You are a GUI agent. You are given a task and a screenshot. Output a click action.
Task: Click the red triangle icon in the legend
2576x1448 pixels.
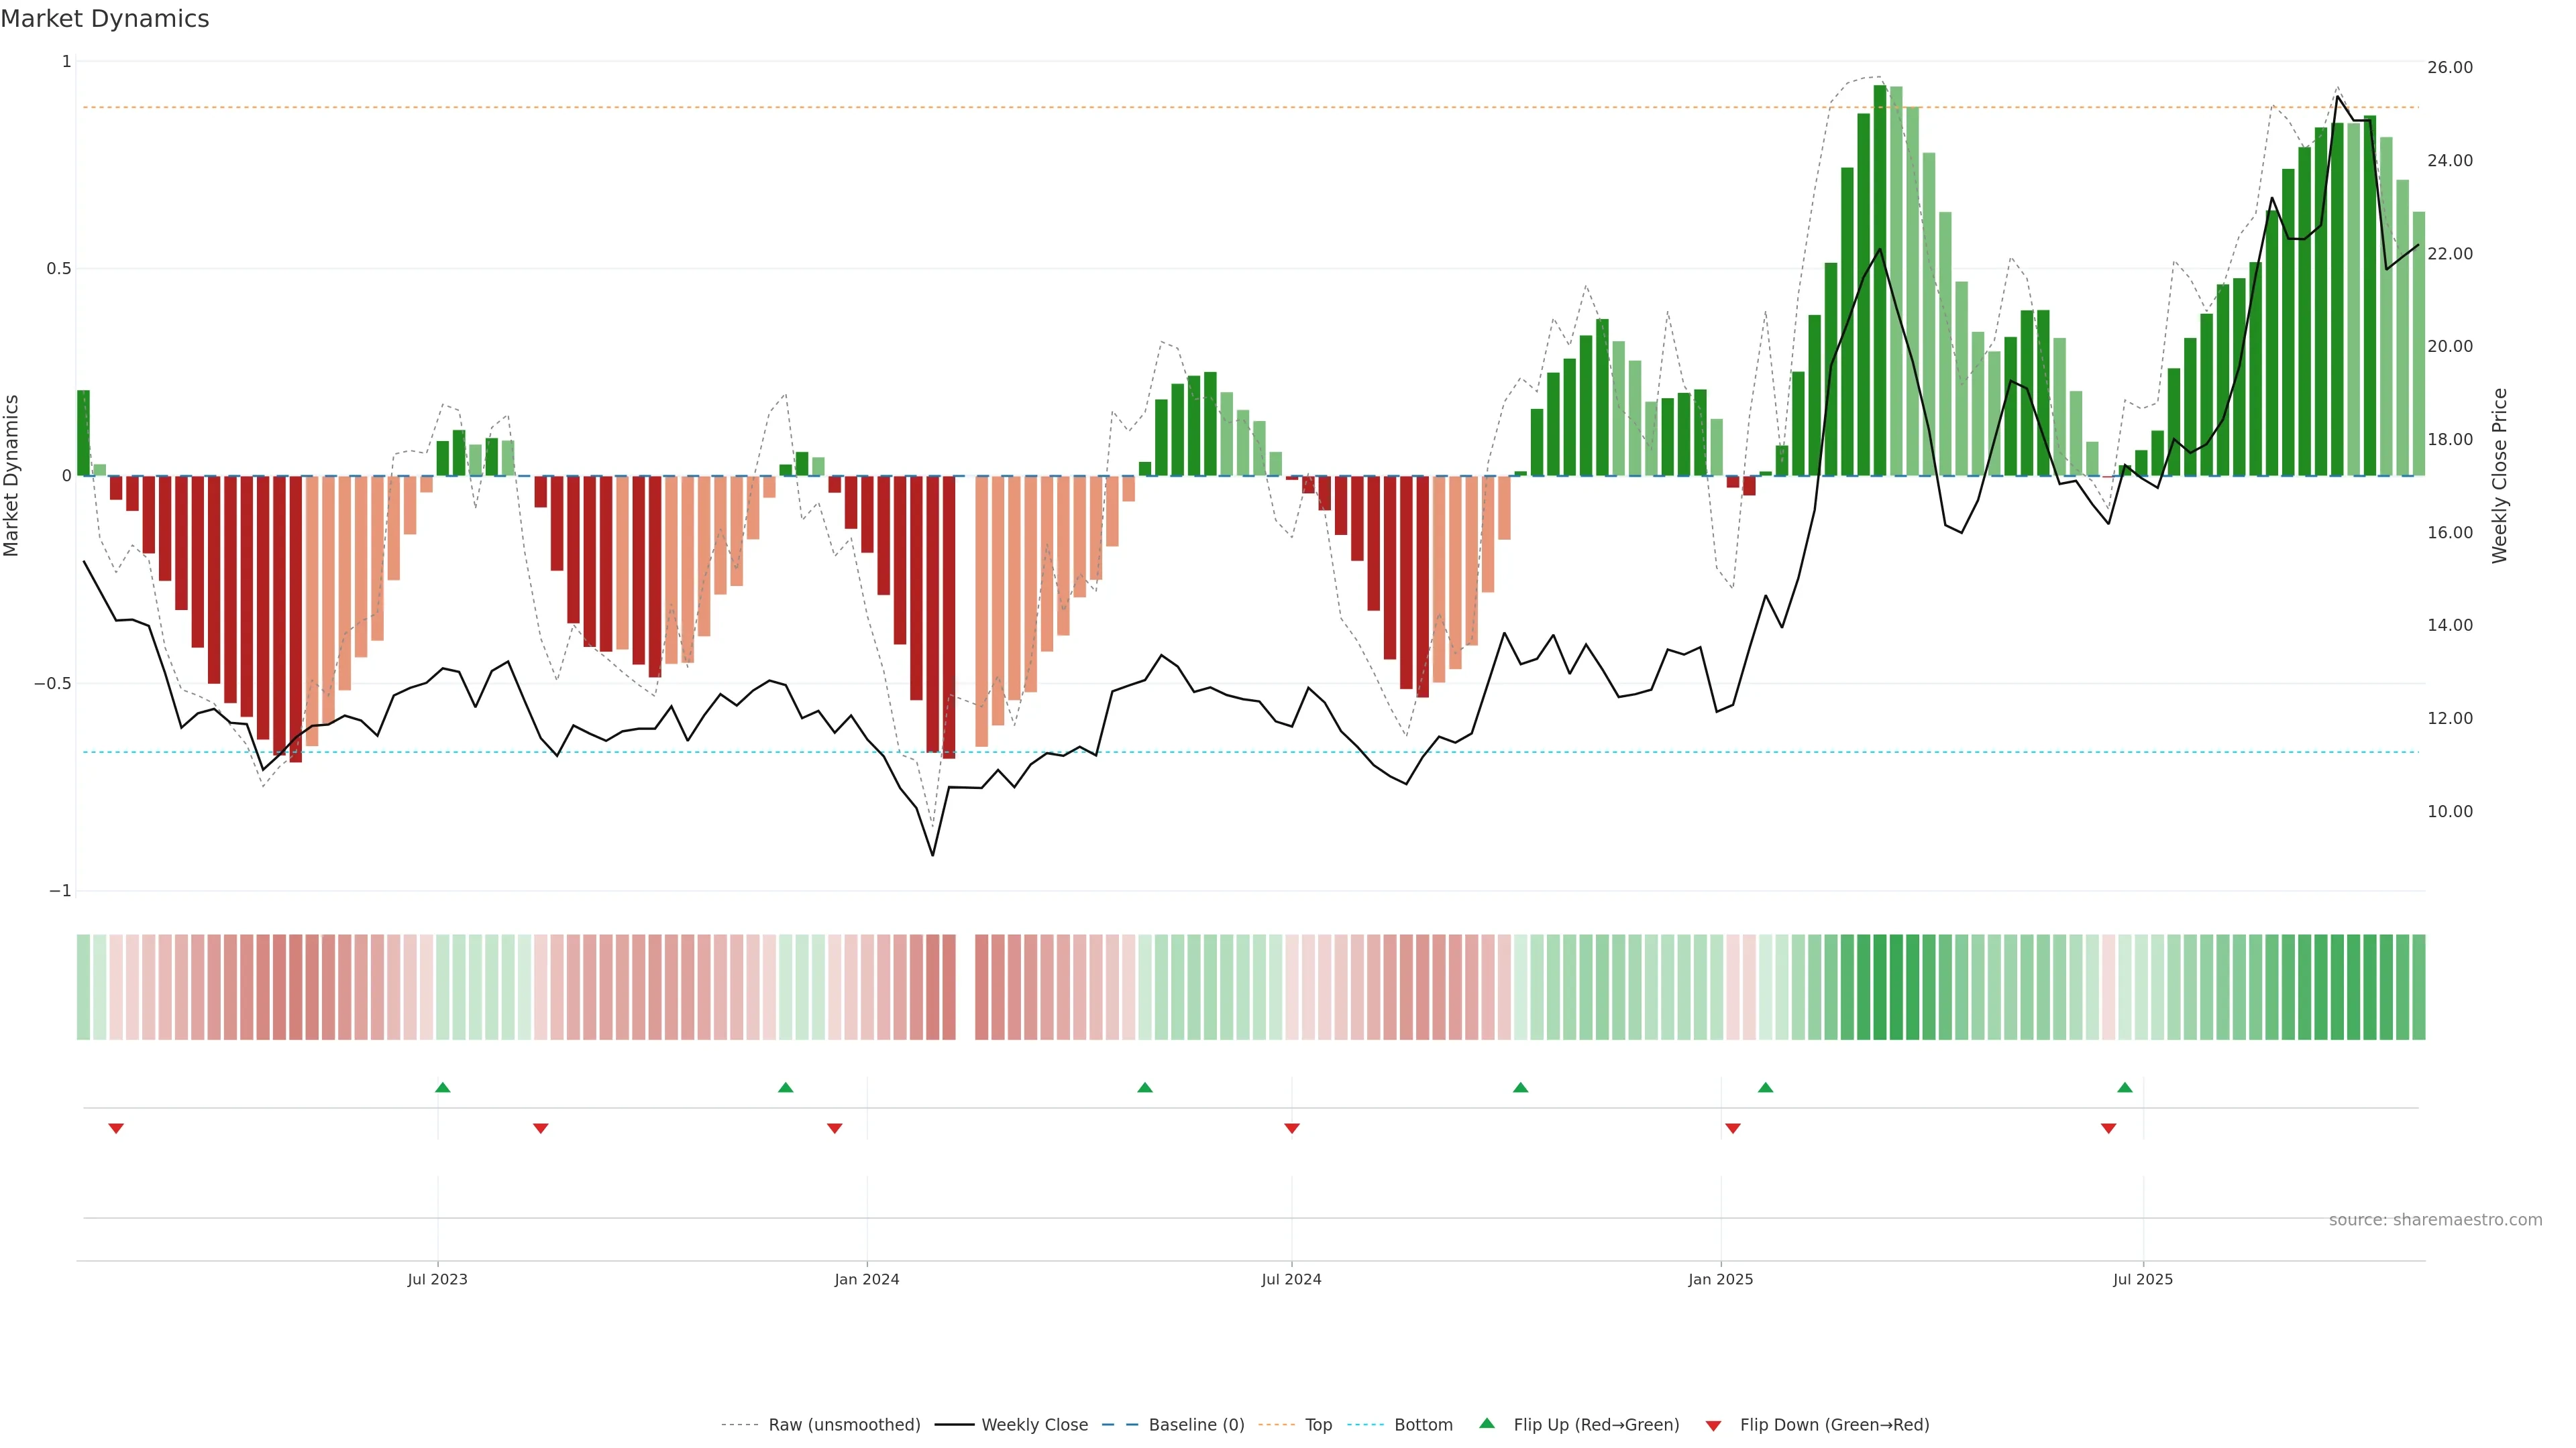click(x=1713, y=1425)
